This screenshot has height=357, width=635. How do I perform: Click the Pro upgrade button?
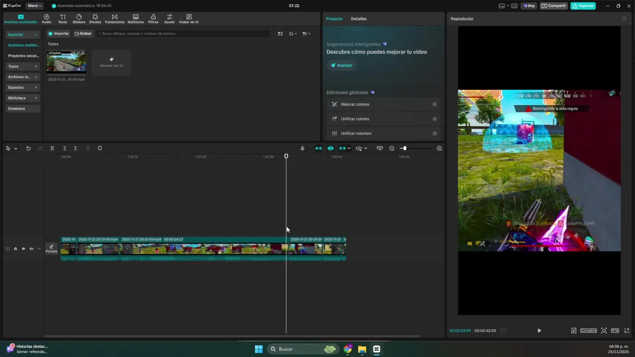click(x=529, y=6)
